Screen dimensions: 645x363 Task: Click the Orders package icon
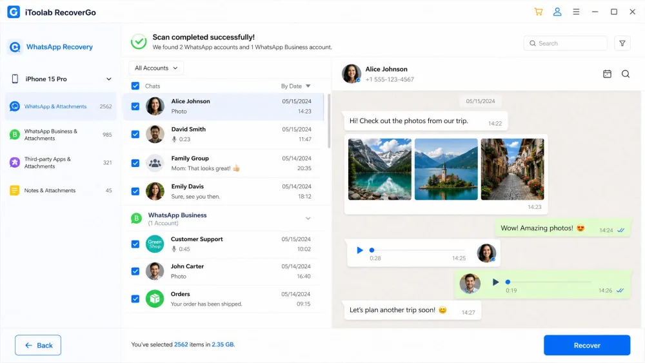point(155,299)
